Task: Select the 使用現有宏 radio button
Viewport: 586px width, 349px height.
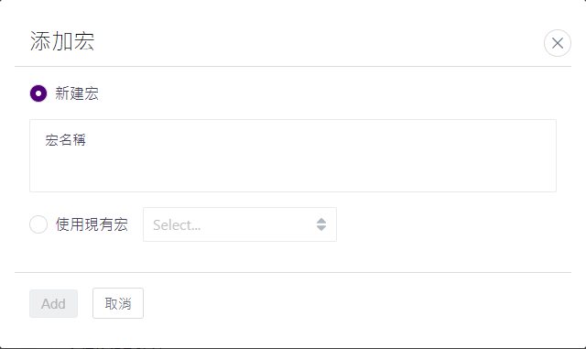Action: (x=38, y=224)
